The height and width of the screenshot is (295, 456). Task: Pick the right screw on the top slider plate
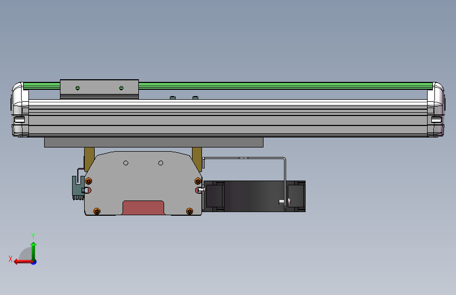point(121,88)
